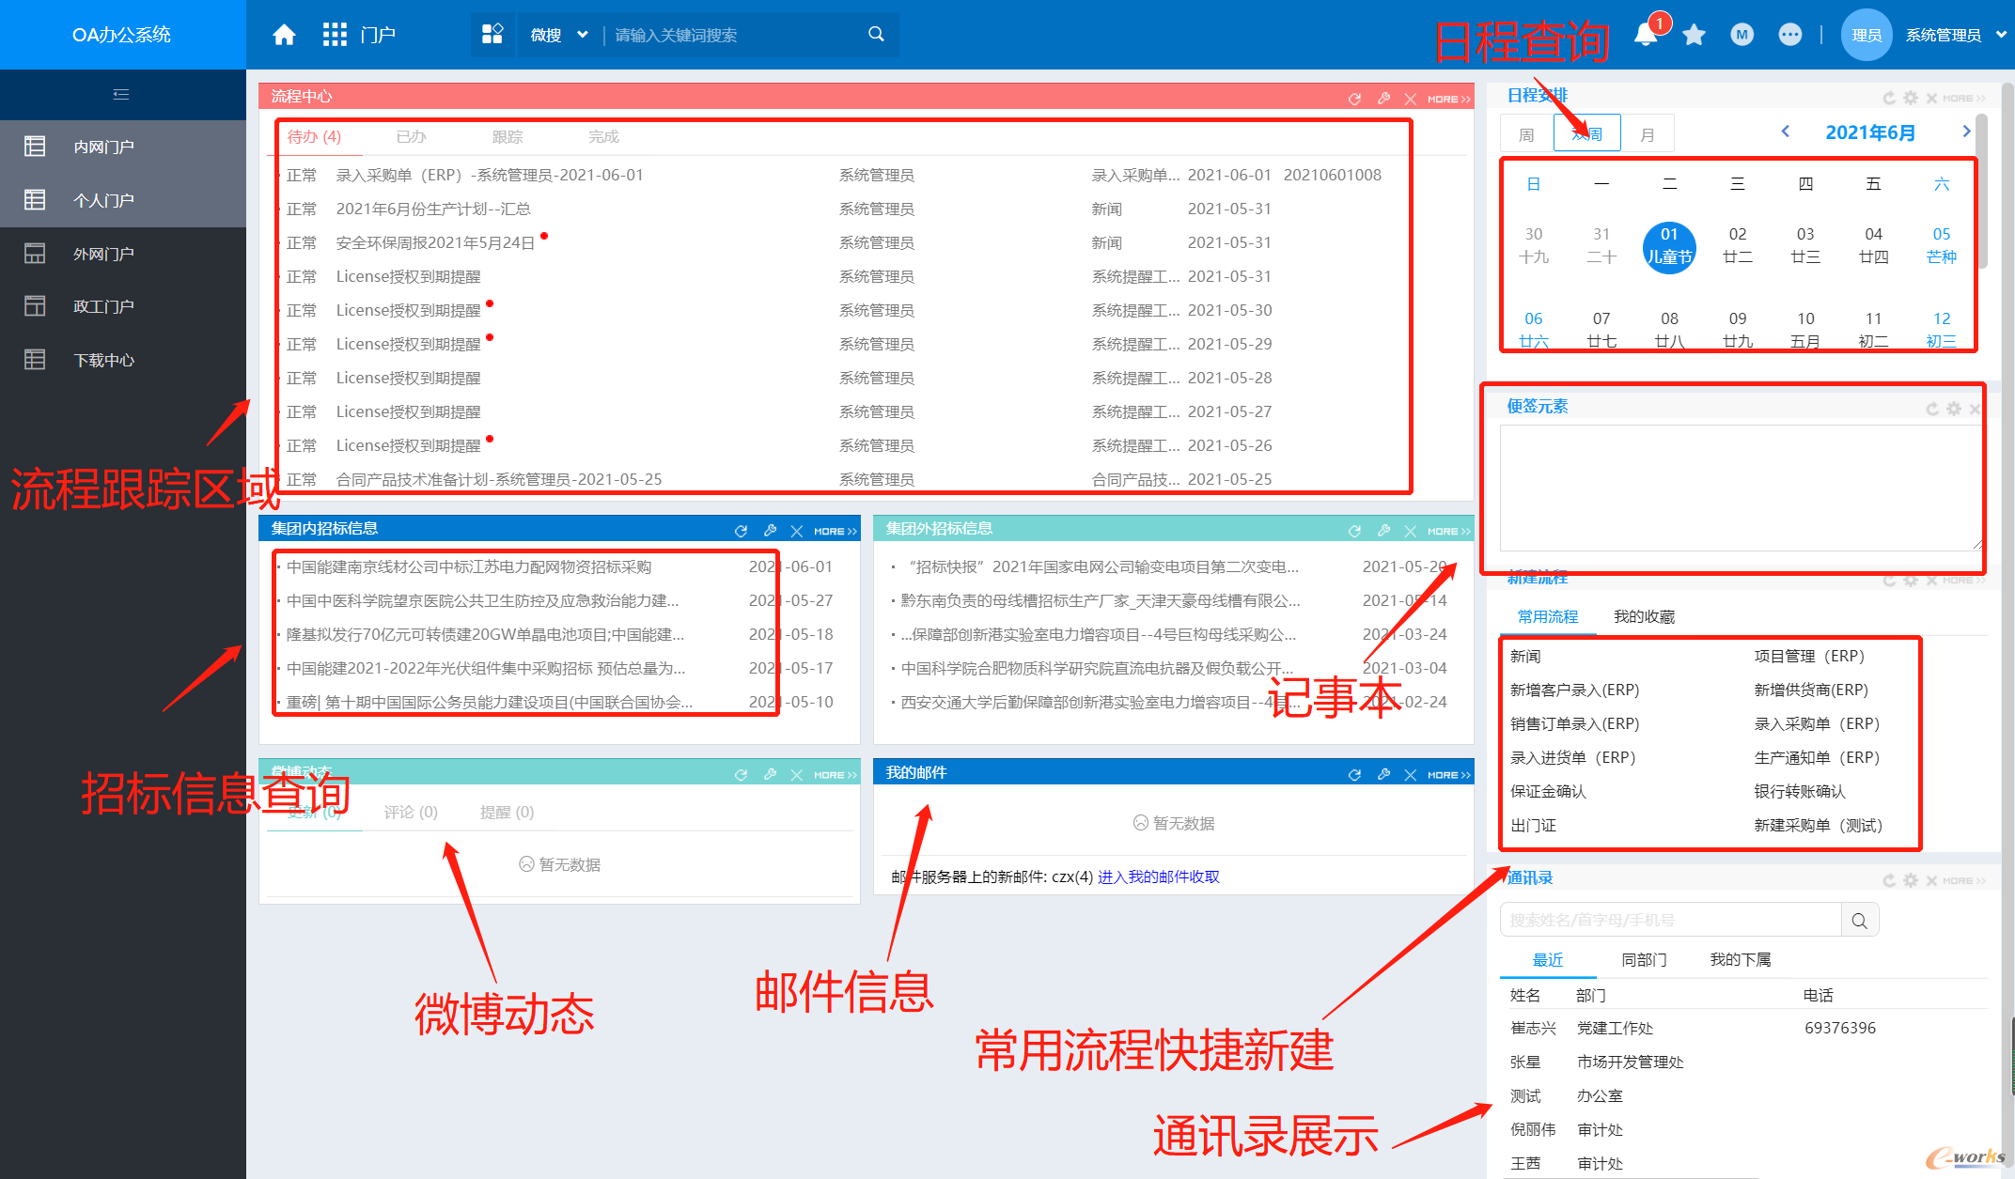Viewport: 2015px width, 1179px height.
Task: Click MORE in 流程中心 header
Action: 1448,99
